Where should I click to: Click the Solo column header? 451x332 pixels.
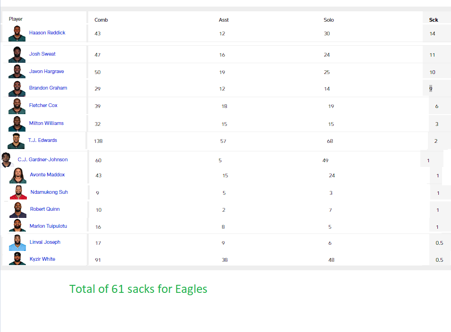(328, 20)
